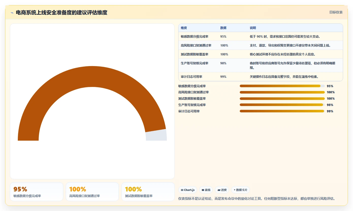
Task: Click the 100% value in the 高风险接口复测通过率 row
Action: click(224, 46)
